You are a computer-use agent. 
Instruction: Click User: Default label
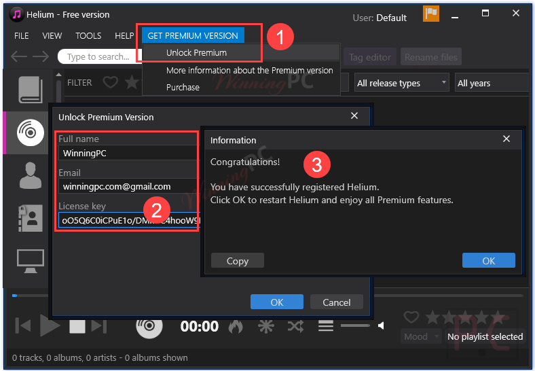click(x=380, y=18)
